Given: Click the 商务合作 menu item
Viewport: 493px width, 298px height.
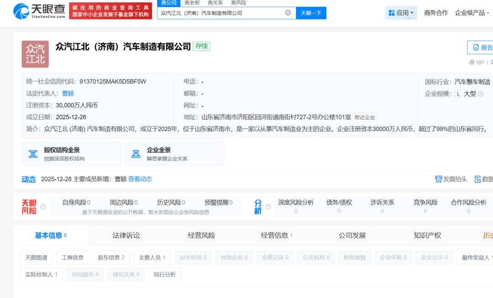Looking at the screenshot, I should (435, 12).
